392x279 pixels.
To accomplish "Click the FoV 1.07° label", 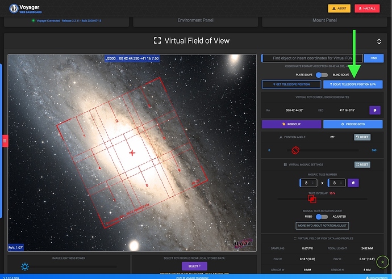I will point(16,248).
